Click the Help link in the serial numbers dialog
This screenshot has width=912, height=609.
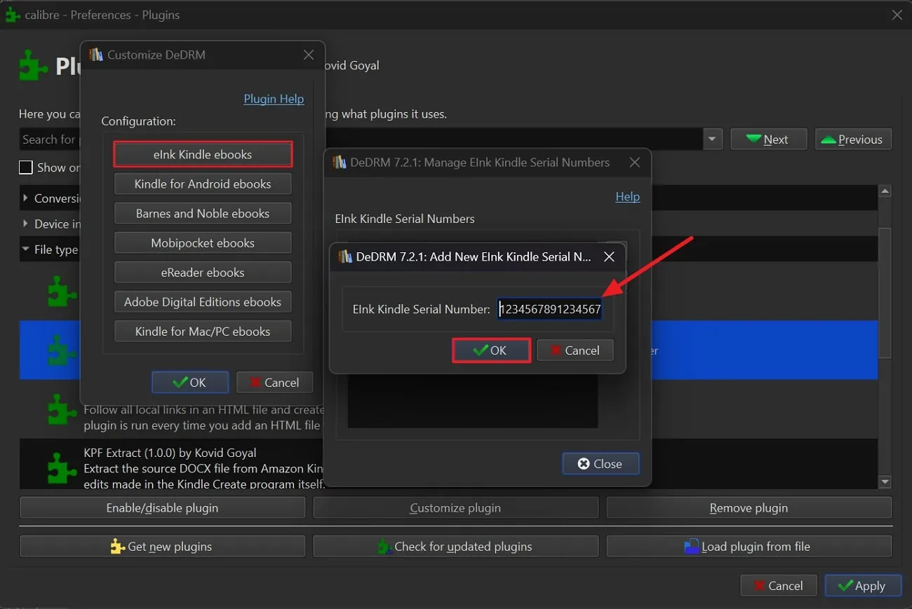[x=627, y=196]
